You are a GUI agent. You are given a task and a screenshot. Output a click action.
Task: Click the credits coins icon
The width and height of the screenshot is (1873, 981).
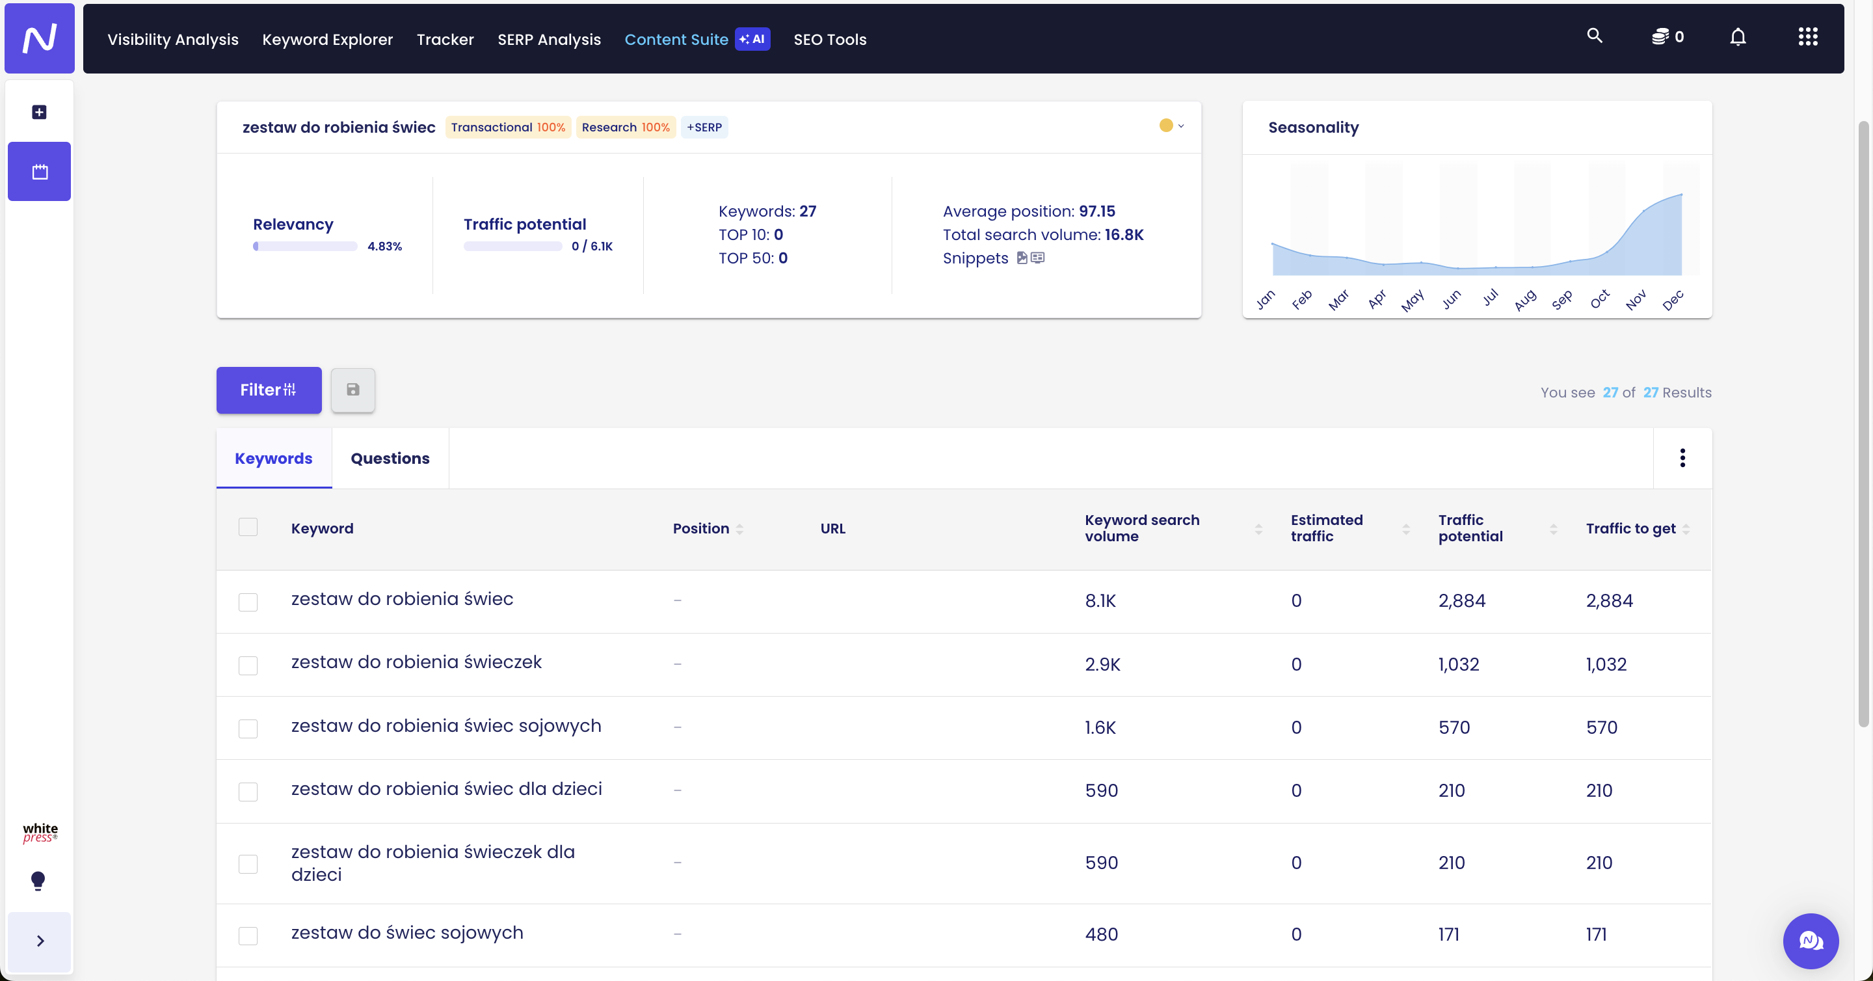click(1659, 37)
